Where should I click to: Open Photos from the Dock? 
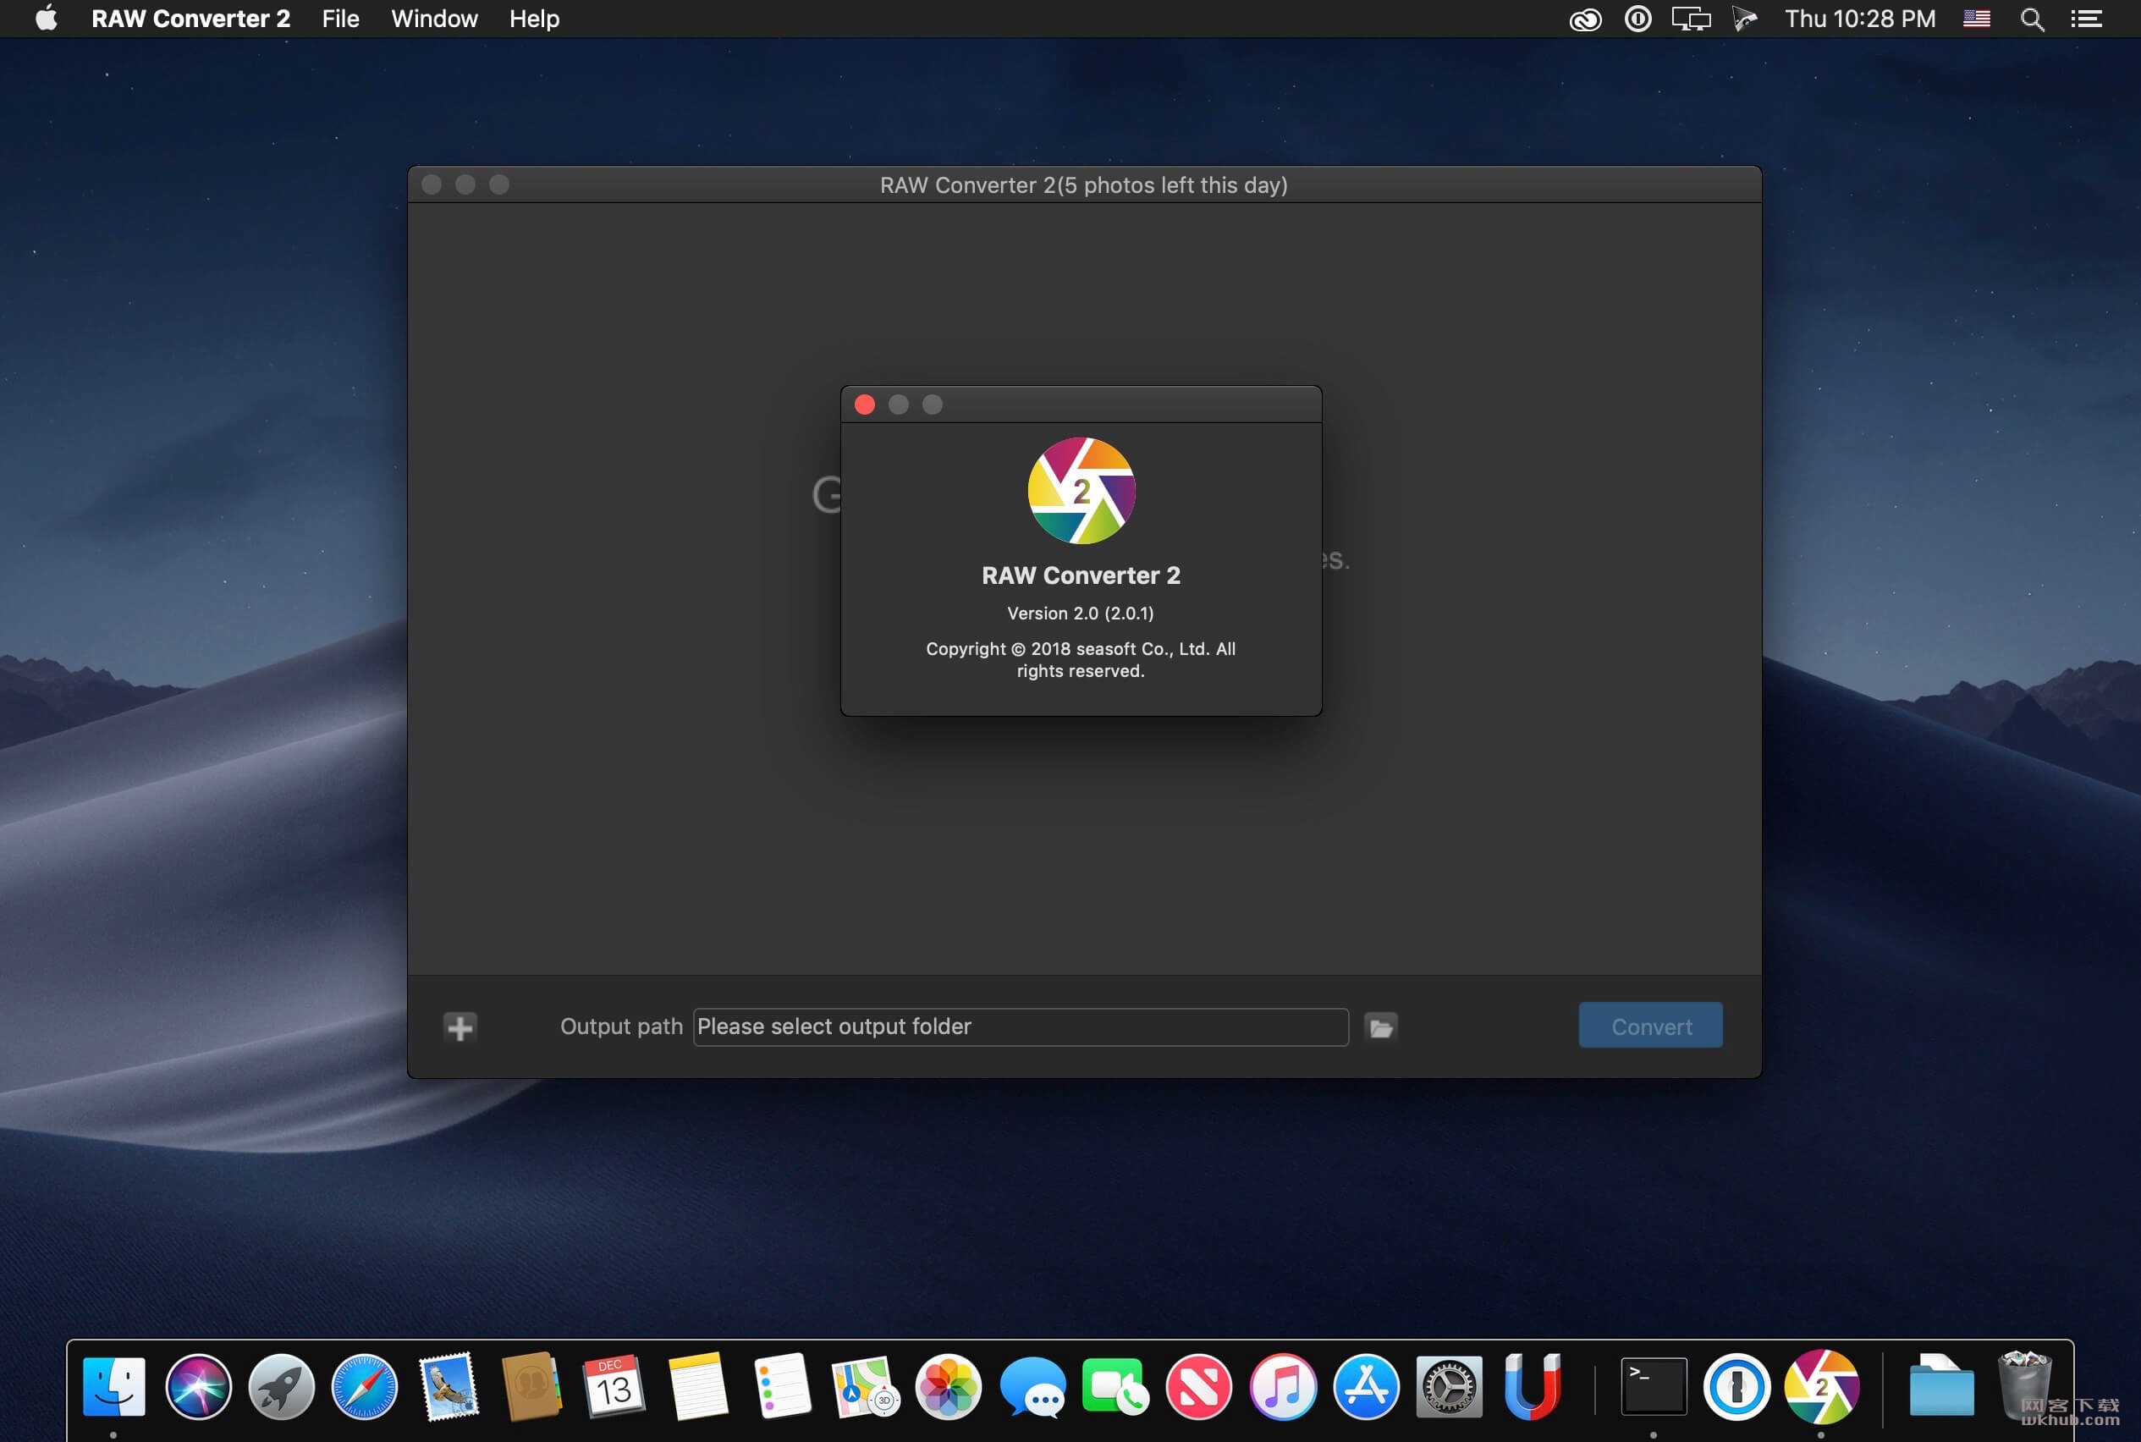948,1386
